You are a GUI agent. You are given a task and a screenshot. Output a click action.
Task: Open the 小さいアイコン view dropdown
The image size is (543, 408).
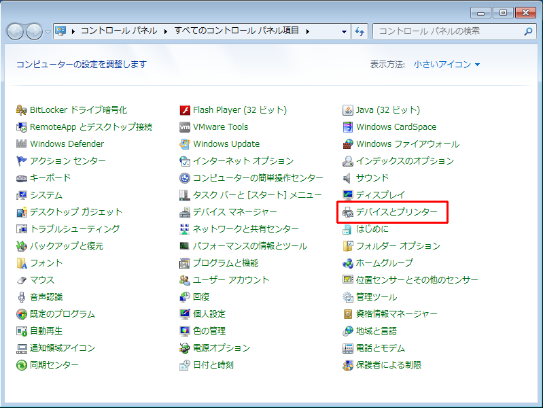(x=446, y=65)
